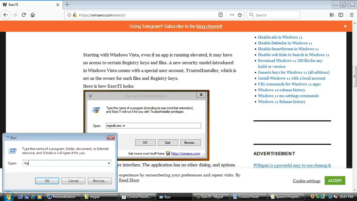Dismiss the Telegram banner with X
Screen dimensions: 357x201
[345, 26]
